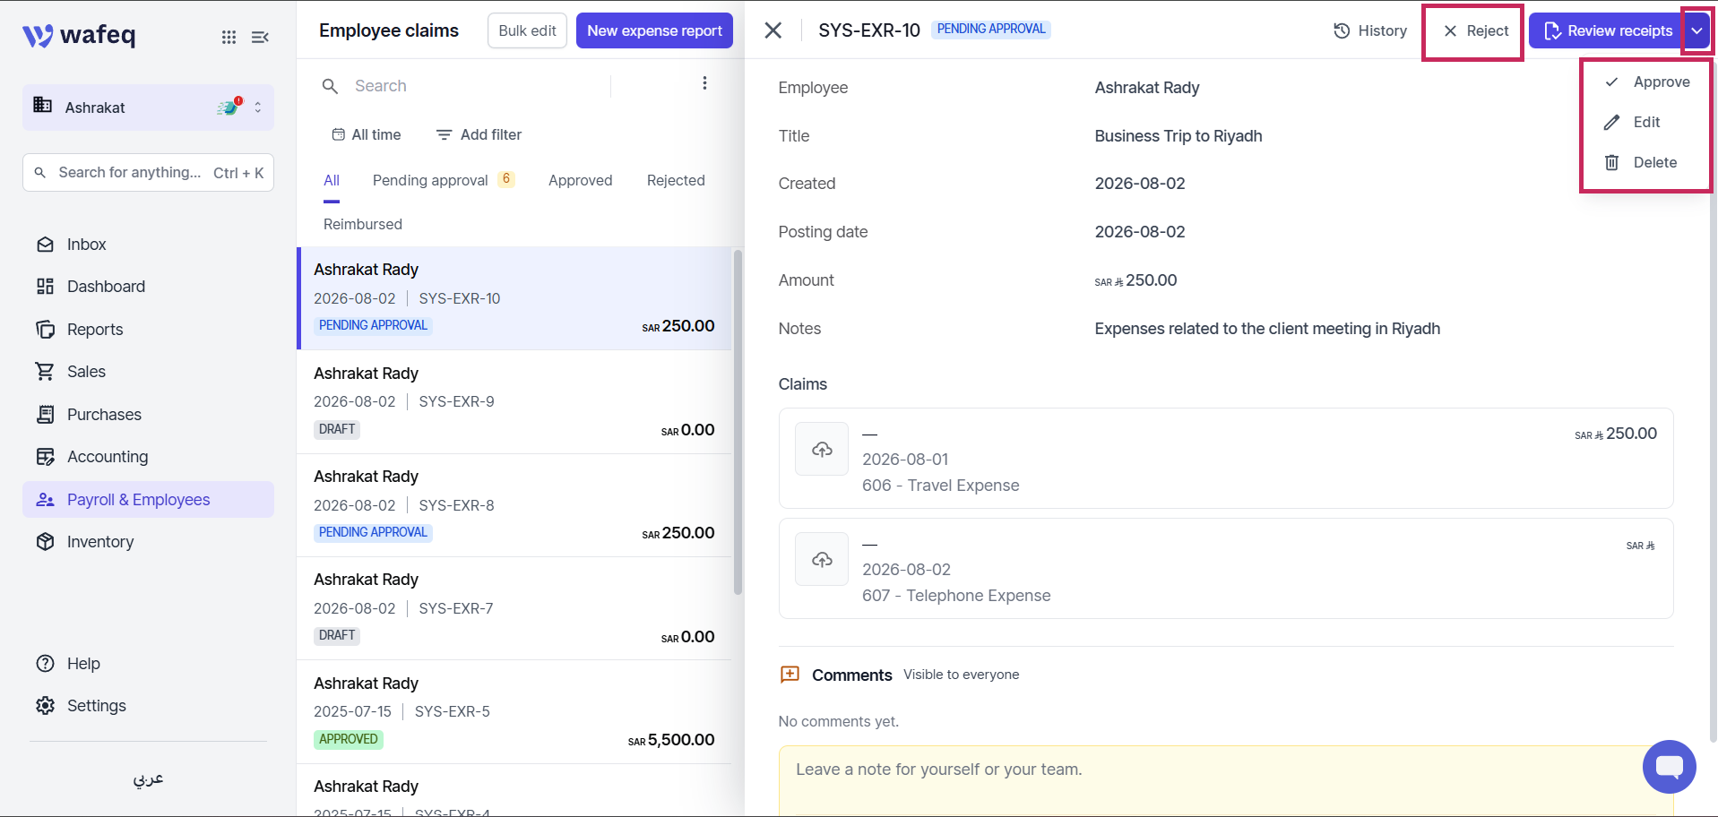Switch to the Reimbursed tab
This screenshot has height=817, width=1718.
(x=363, y=224)
